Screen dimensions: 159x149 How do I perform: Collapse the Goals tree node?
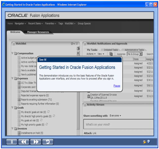coord(12,107)
